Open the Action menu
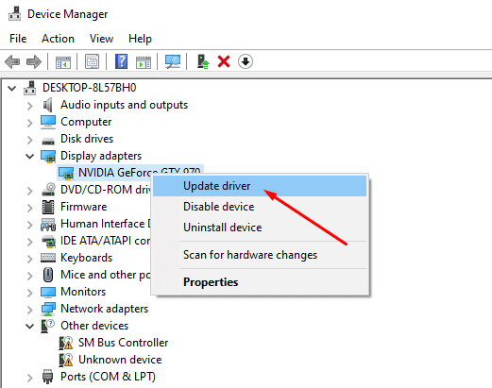Image resolution: width=492 pixels, height=388 pixels. tap(58, 39)
